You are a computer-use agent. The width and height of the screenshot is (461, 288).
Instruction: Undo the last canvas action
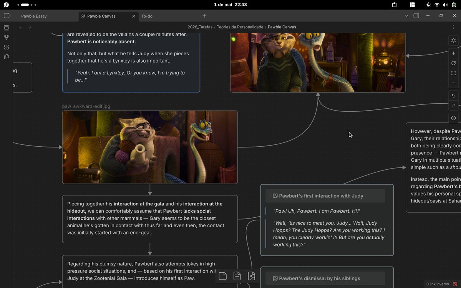click(453, 96)
